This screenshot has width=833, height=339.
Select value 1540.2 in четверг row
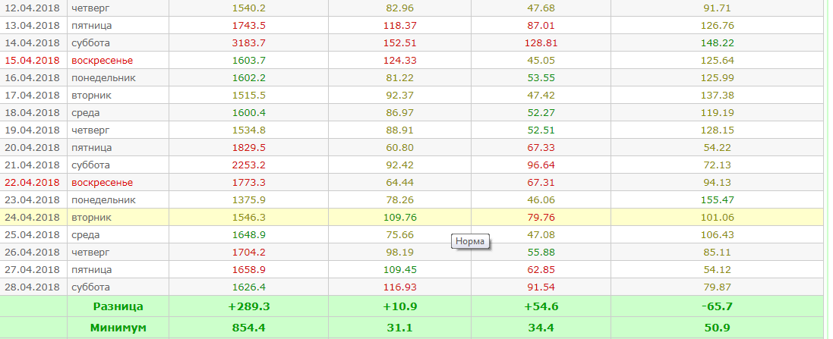coord(249,8)
